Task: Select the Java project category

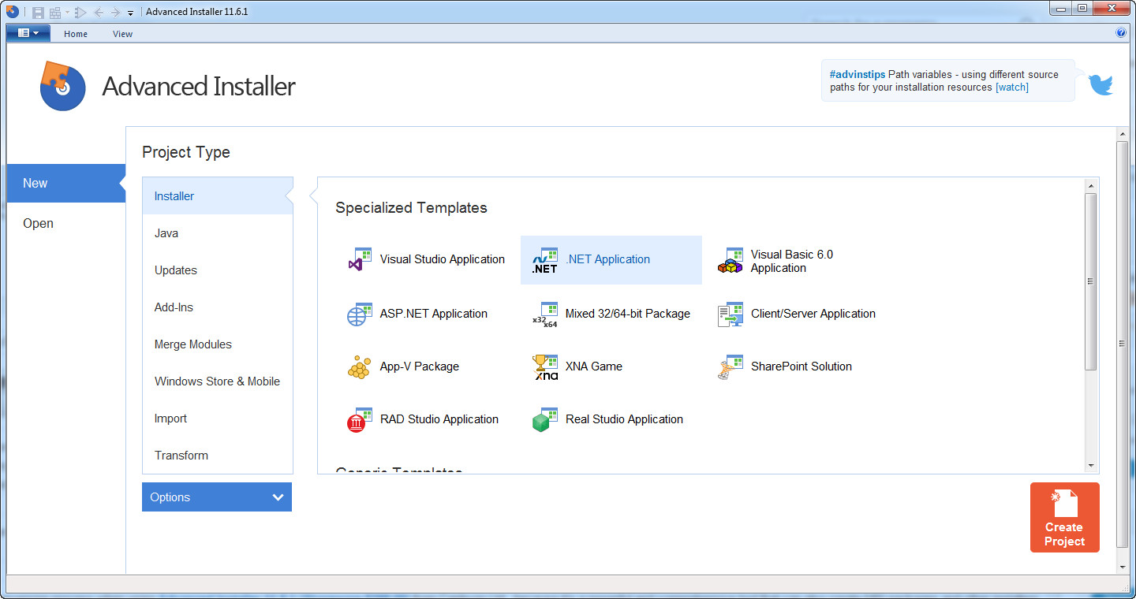Action: (x=166, y=233)
